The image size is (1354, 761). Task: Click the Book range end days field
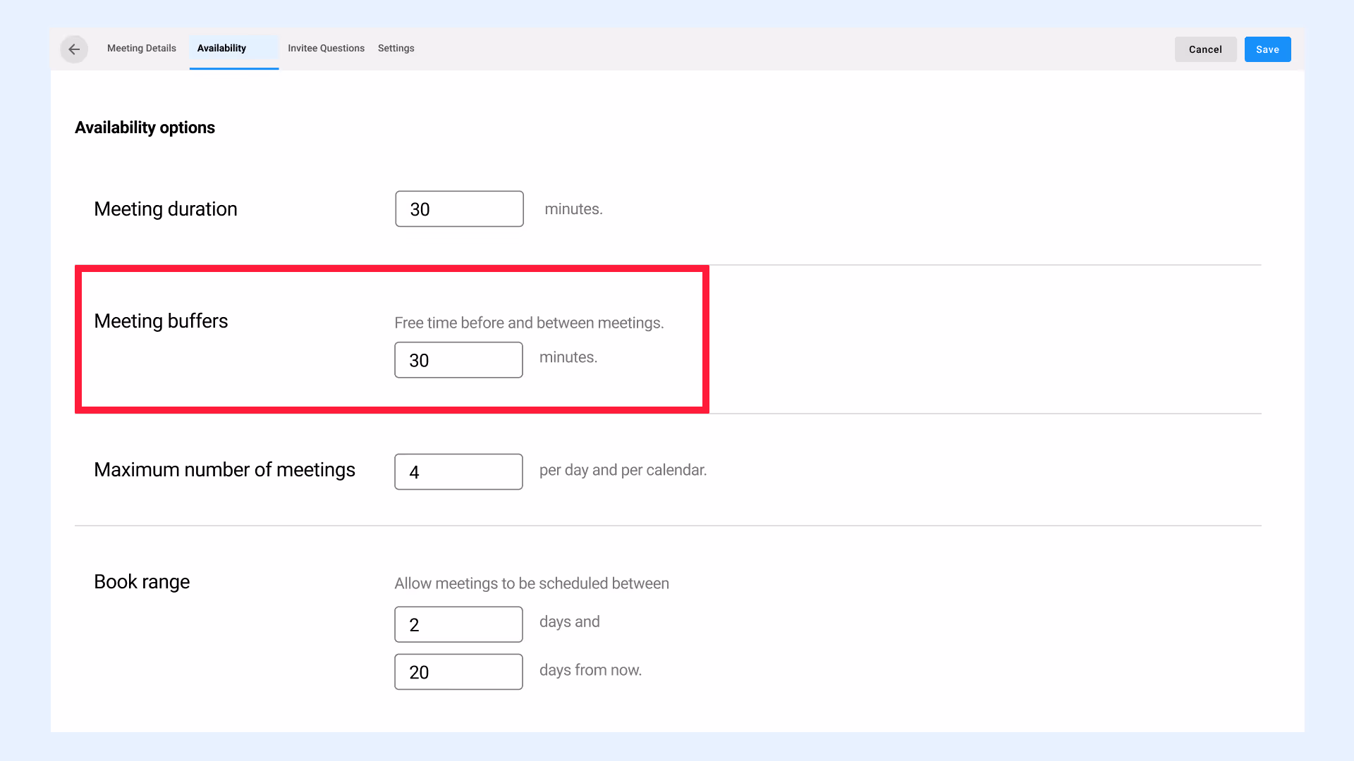coord(458,672)
